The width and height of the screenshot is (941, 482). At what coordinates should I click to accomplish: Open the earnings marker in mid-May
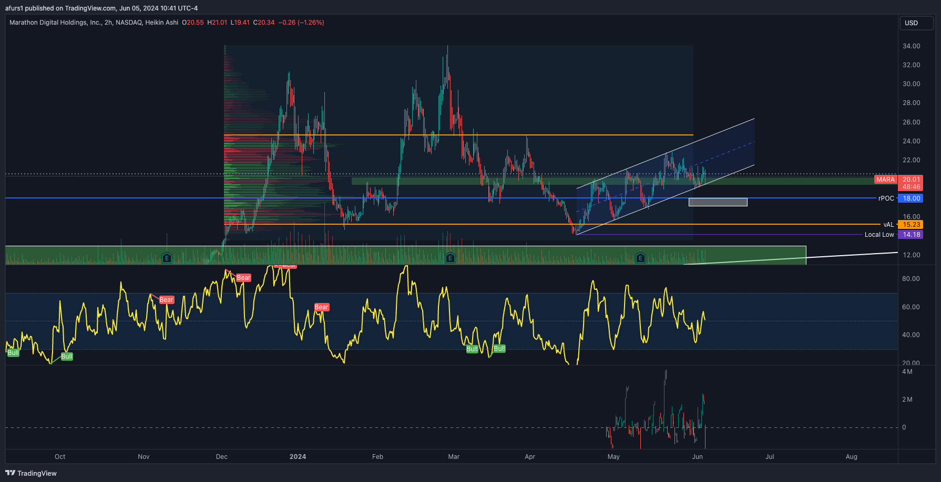click(640, 258)
